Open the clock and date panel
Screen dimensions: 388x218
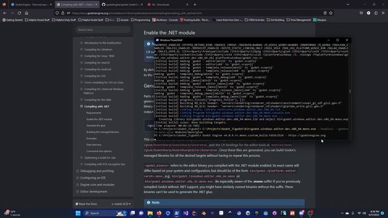click(373, 213)
